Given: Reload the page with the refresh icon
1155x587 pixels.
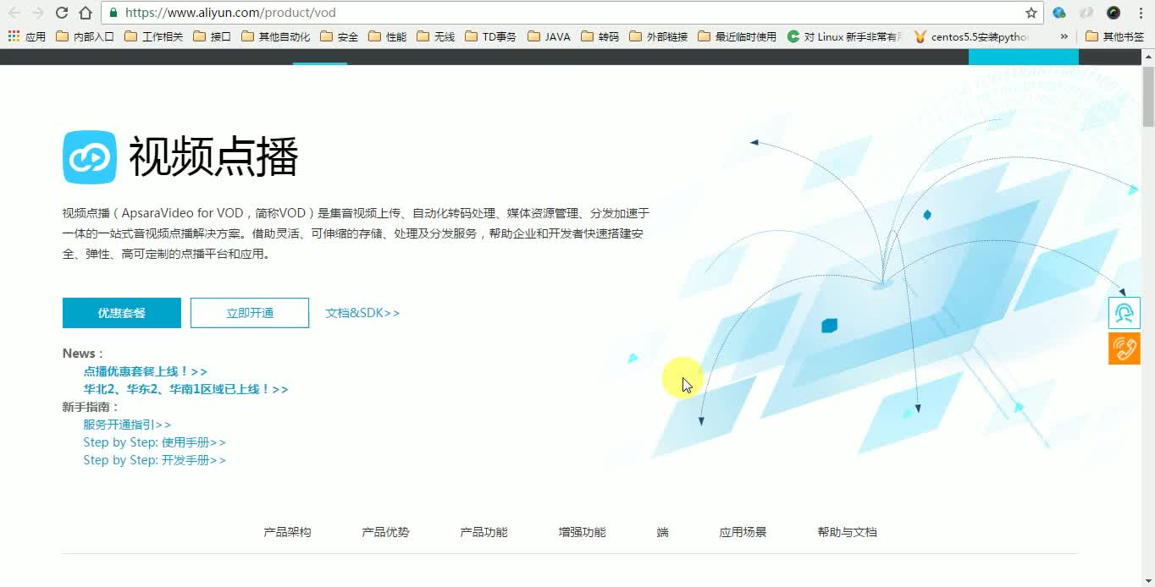Looking at the screenshot, I should click(x=61, y=13).
